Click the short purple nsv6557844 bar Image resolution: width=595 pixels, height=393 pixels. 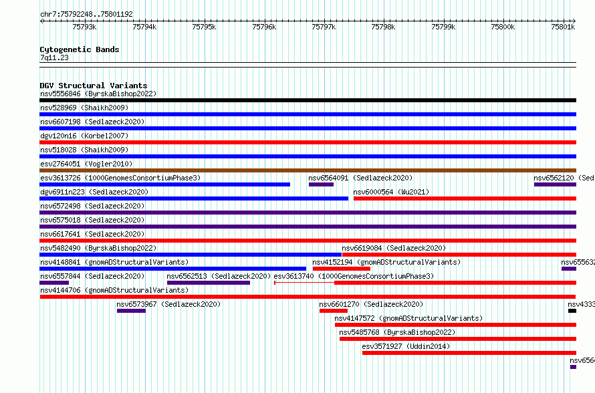(x=54, y=283)
